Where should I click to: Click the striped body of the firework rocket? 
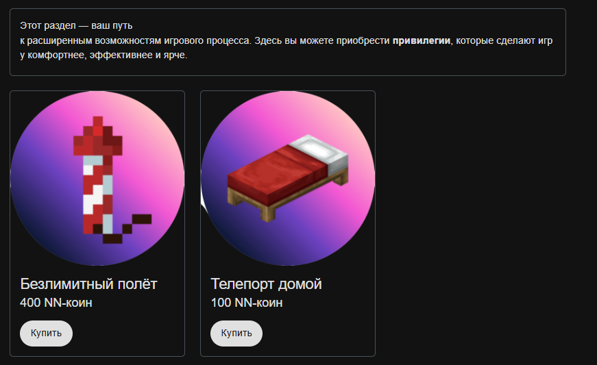click(98, 194)
